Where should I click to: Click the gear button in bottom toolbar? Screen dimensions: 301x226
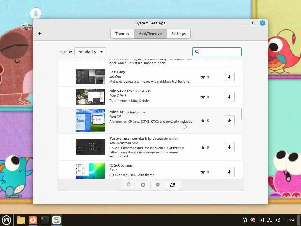pyautogui.click(x=158, y=185)
